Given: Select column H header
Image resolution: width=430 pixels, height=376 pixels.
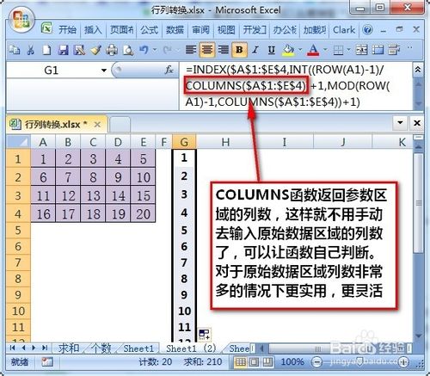Looking at the screenshot, I should (225, 142).
